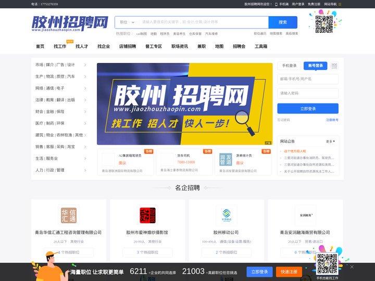Screen dimensions: 375x281
Task: Click the 胶州招聘网 site logo
Action: point(70,23)
